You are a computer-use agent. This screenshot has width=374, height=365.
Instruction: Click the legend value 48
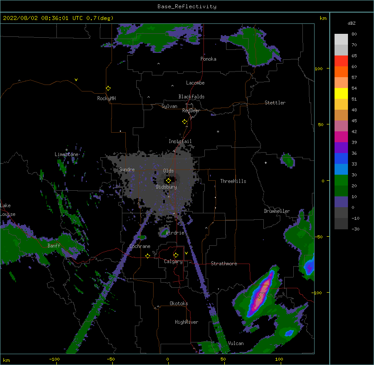(354, 110)
